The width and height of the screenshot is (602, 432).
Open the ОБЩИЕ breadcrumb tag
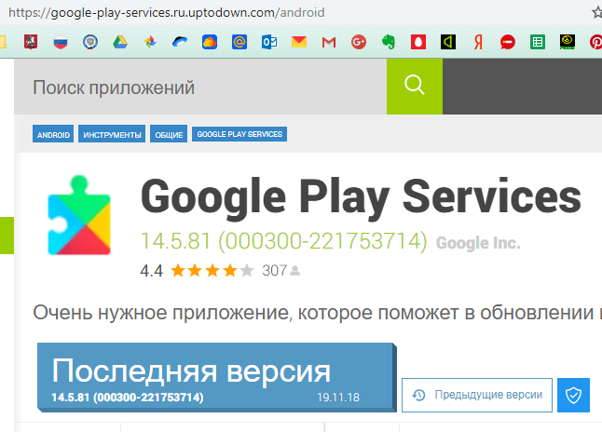[x=169, y=134]
